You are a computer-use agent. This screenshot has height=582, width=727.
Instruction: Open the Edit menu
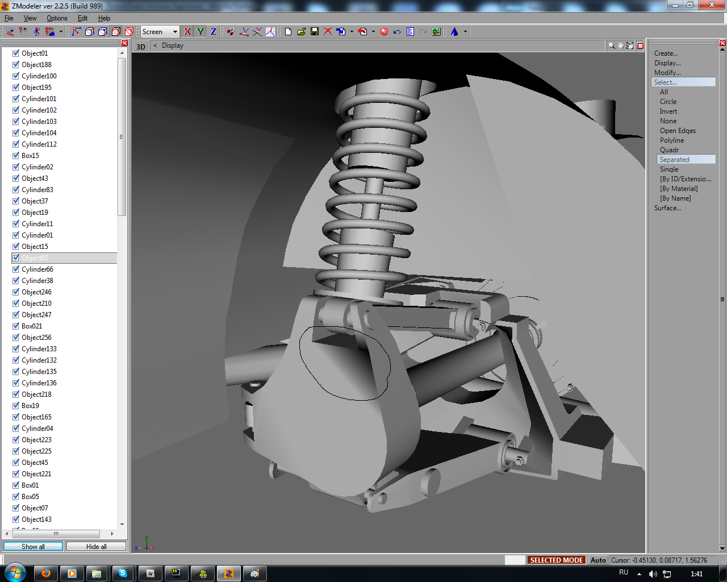[82, 18]
